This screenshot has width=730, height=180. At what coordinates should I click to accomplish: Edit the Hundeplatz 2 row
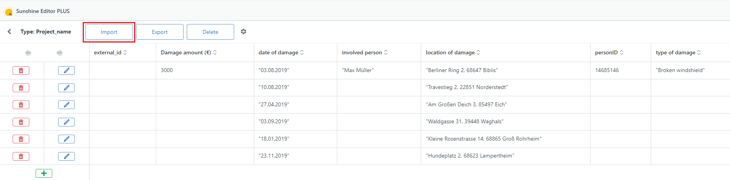(x=66, y=156)
